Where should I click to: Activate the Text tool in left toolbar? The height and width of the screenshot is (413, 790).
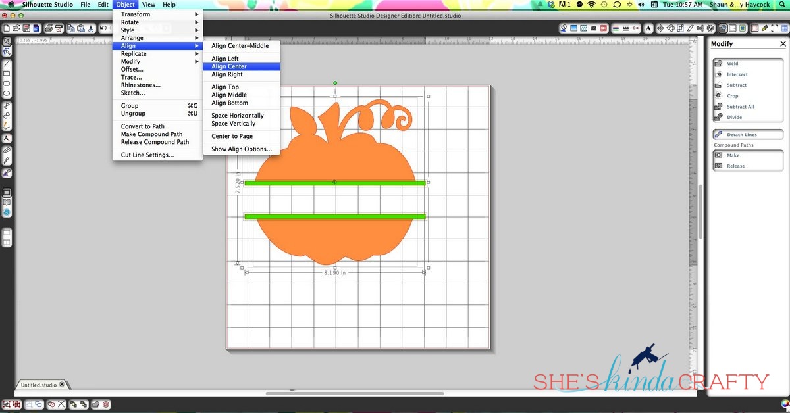pyautogui.click(x=7, y=138)
